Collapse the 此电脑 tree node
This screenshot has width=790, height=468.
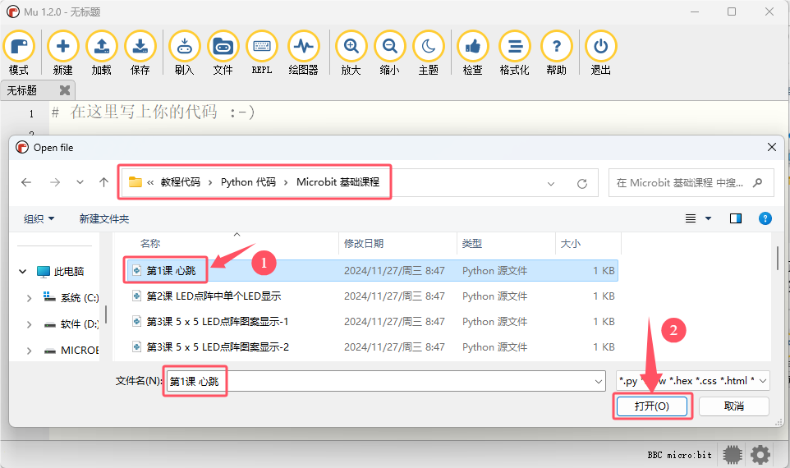23,272
